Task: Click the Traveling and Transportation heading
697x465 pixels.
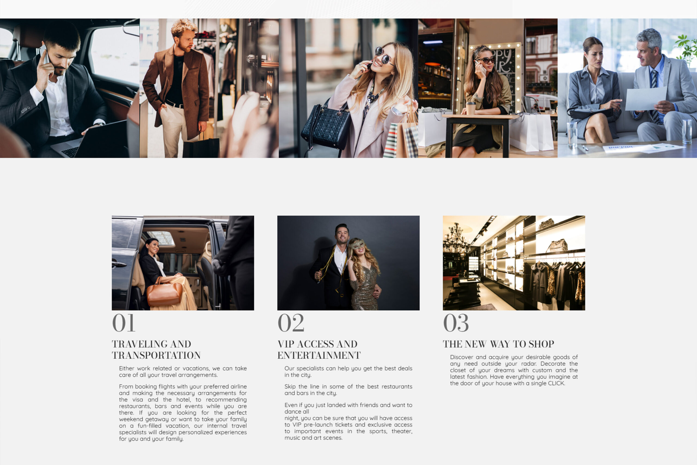Action: [156, 350]
